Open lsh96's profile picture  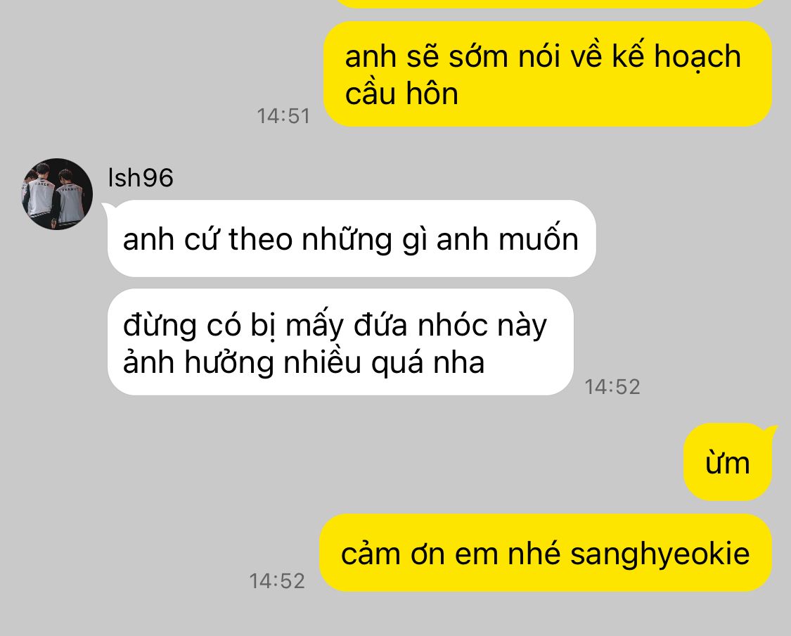[x=57, y=194]
